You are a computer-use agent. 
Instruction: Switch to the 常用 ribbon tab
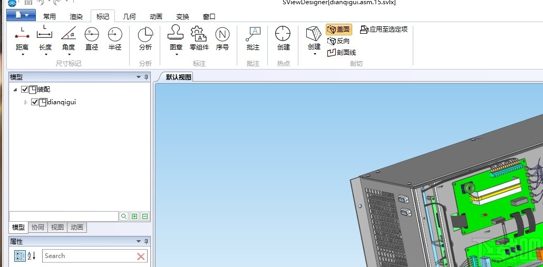(50, 17)
